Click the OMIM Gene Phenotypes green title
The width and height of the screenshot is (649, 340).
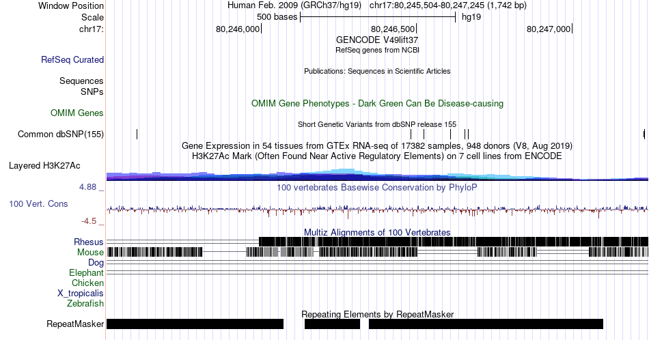377,103
